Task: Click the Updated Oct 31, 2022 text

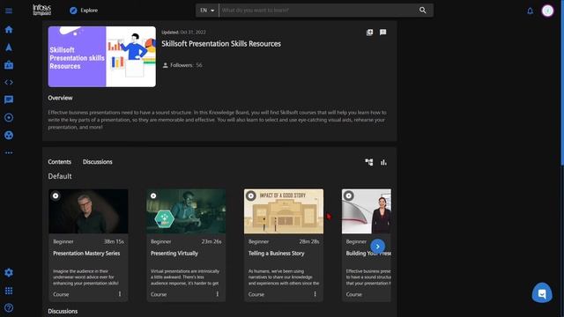Action: 183,33
